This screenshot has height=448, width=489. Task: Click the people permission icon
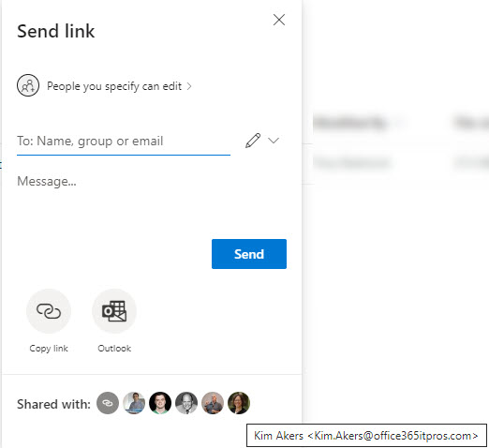pos(28,85)
